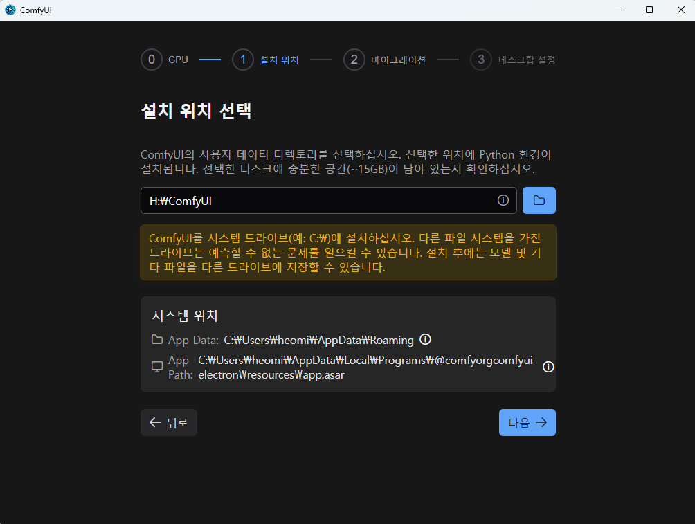Click the monitor icon beside App Path

pos(157,367)
